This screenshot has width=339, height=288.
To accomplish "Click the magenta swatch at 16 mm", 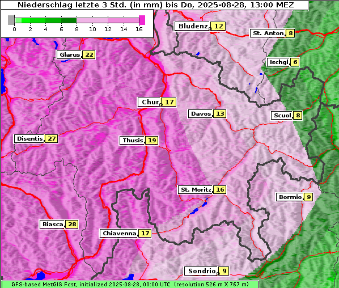I will coord(142,20).
